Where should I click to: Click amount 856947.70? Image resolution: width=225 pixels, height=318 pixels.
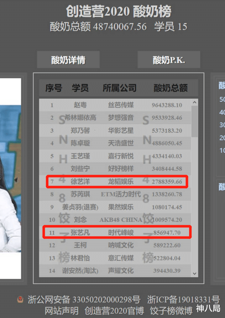tap(167, 232)
